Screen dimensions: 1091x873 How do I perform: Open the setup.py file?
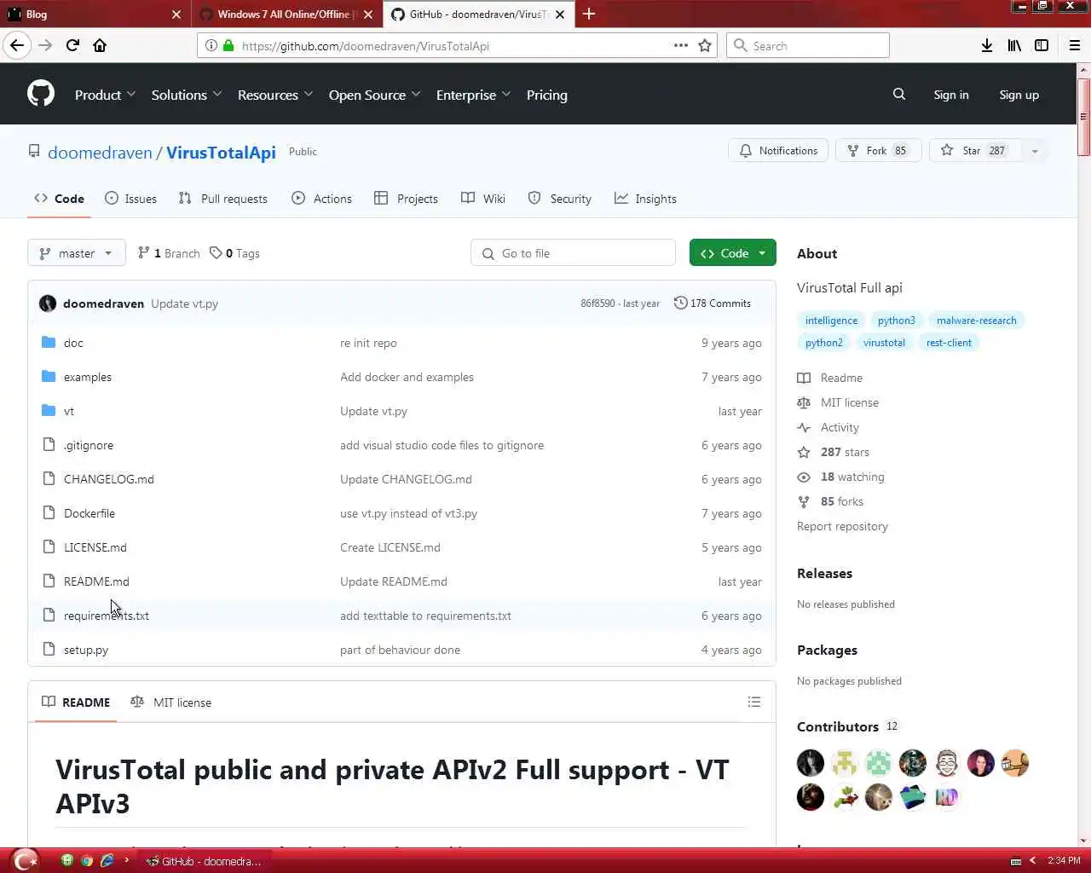(x=86, y=650)
